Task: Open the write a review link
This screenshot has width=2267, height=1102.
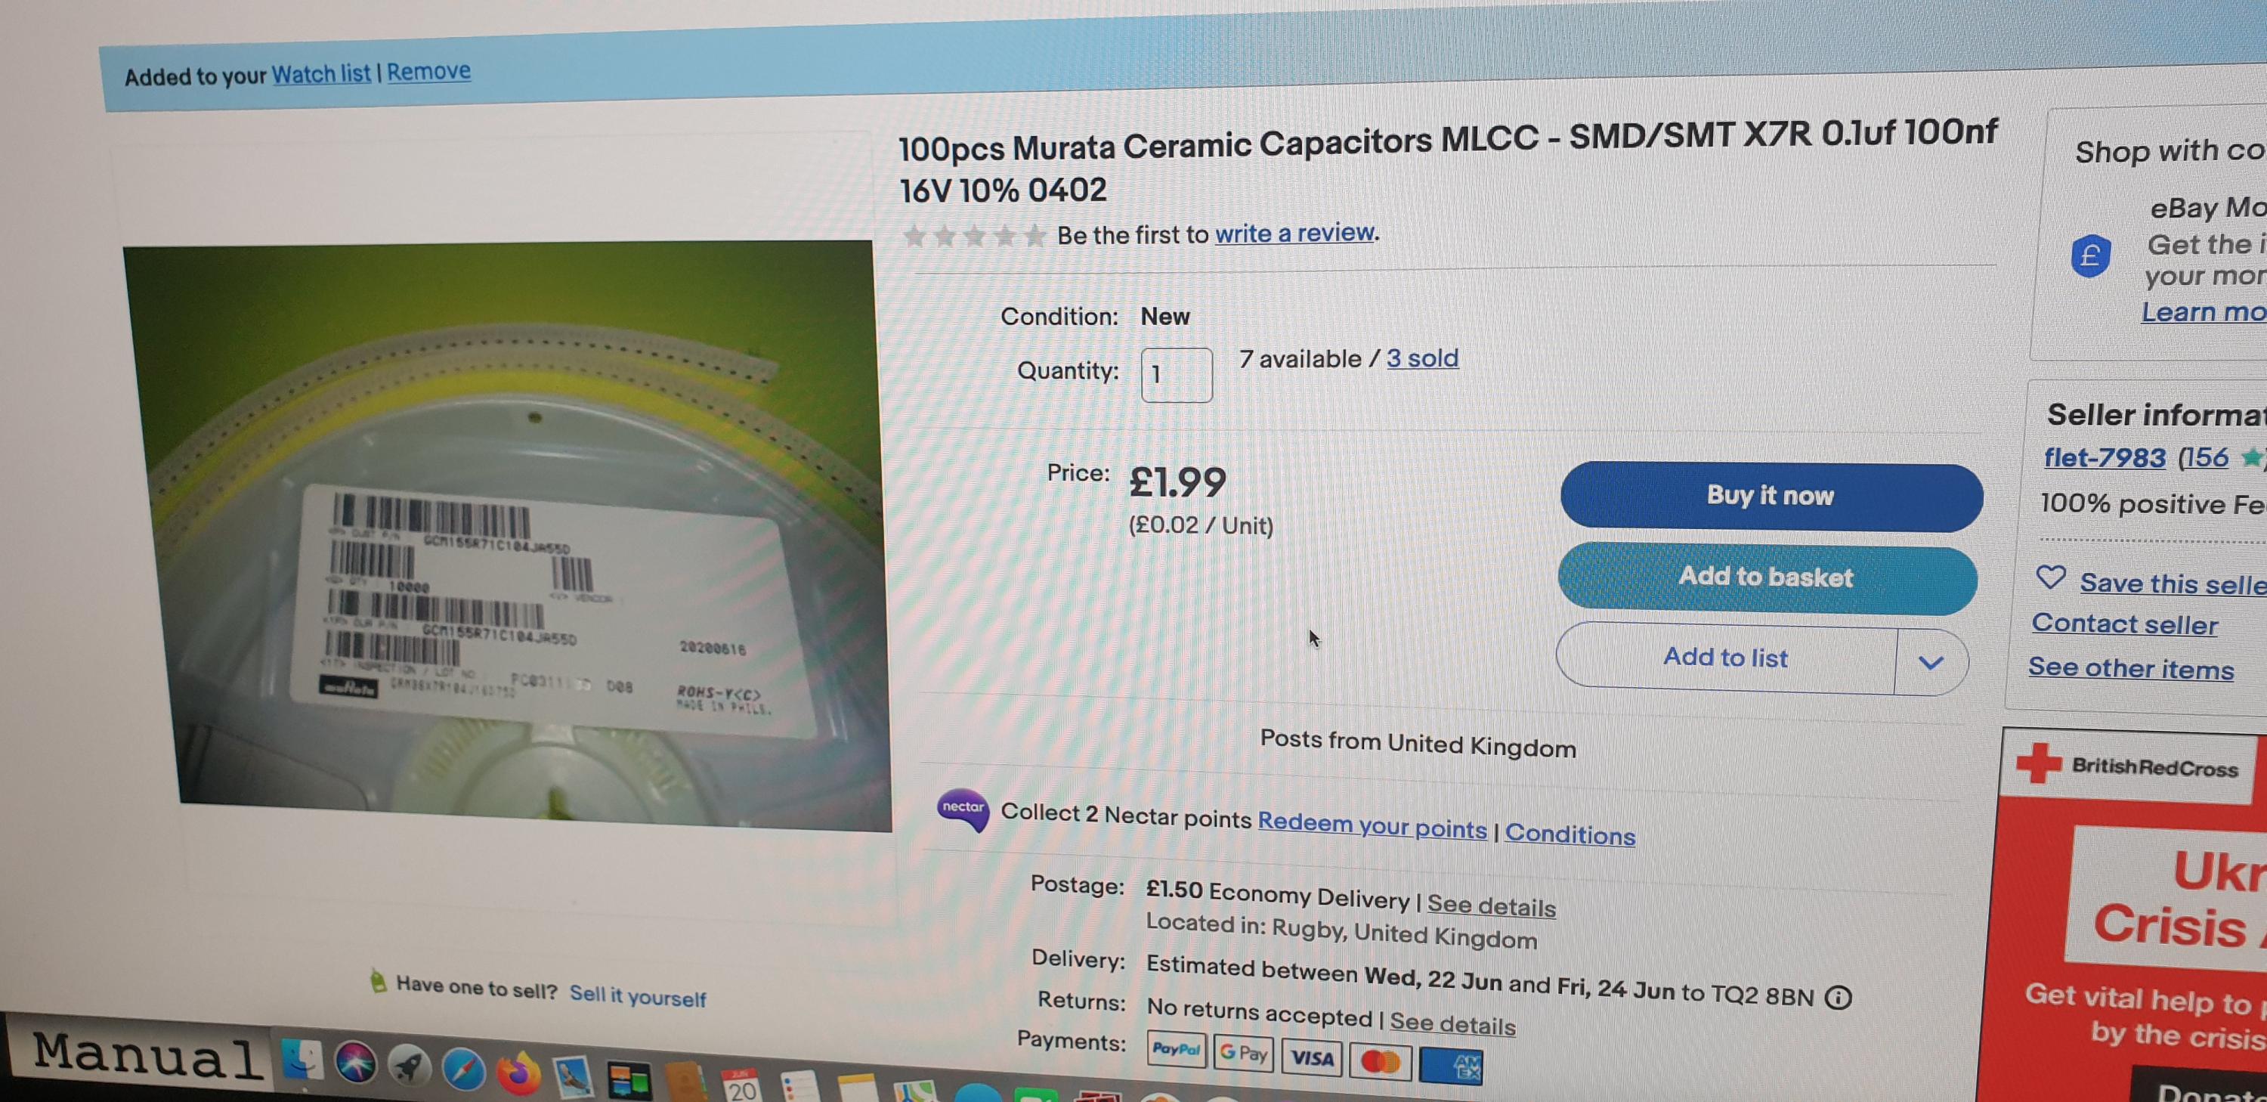Action: [x=1294, y=232]
